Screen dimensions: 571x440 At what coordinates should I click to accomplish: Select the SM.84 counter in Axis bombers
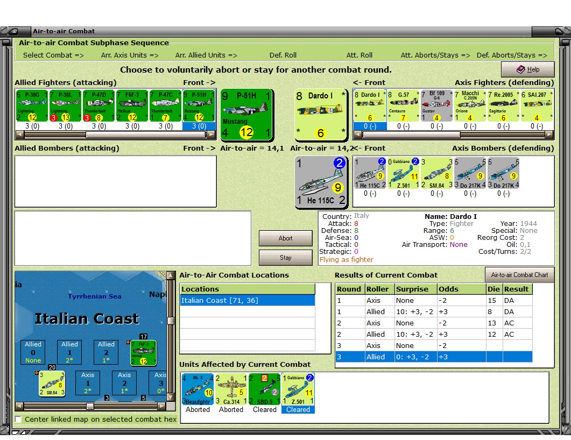click(x=436, y=173)
